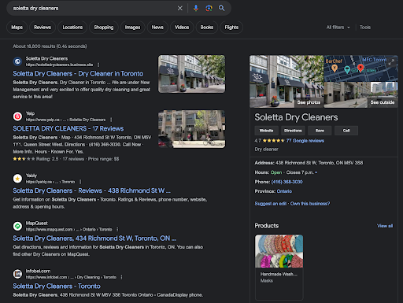Open 'SOLETTA DRY CLEANERS - 17 Reviews' link
This screenshot has height=303, width=403.
coord(68,128)
